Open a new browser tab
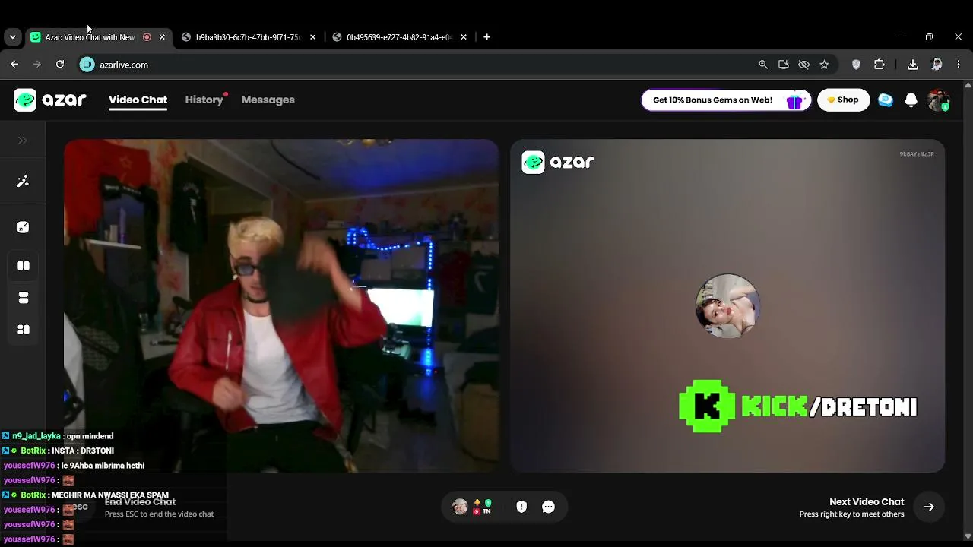Image resolution: width=973 pixels, height=547 pixels. [487, 37]
